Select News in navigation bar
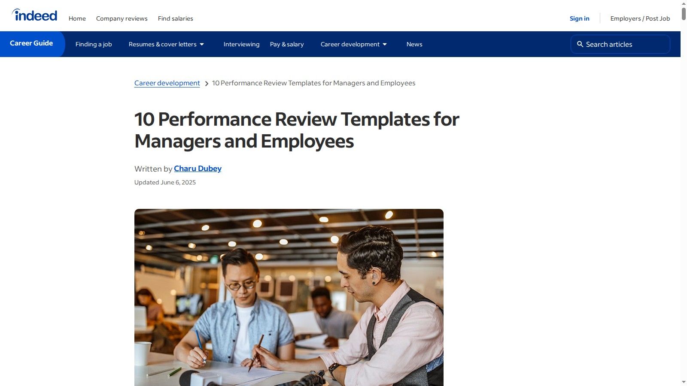 coord(414,44)
